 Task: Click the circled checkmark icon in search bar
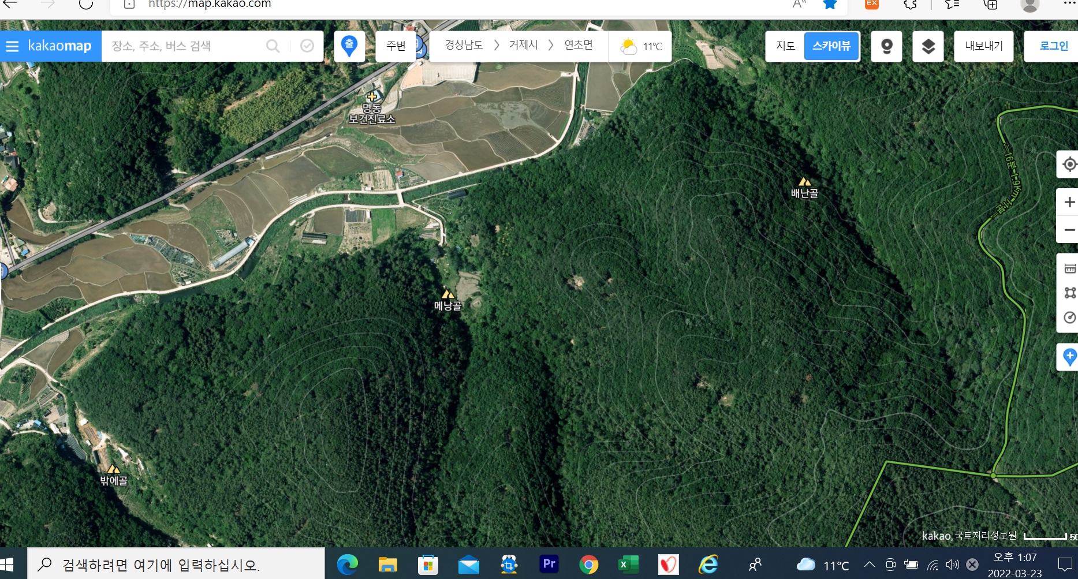coord(307,46)
